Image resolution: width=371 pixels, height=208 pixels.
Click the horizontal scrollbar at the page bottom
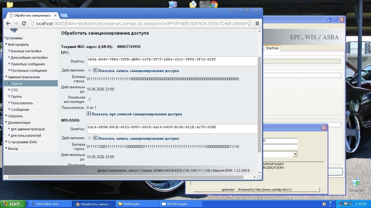coord(125,177)
